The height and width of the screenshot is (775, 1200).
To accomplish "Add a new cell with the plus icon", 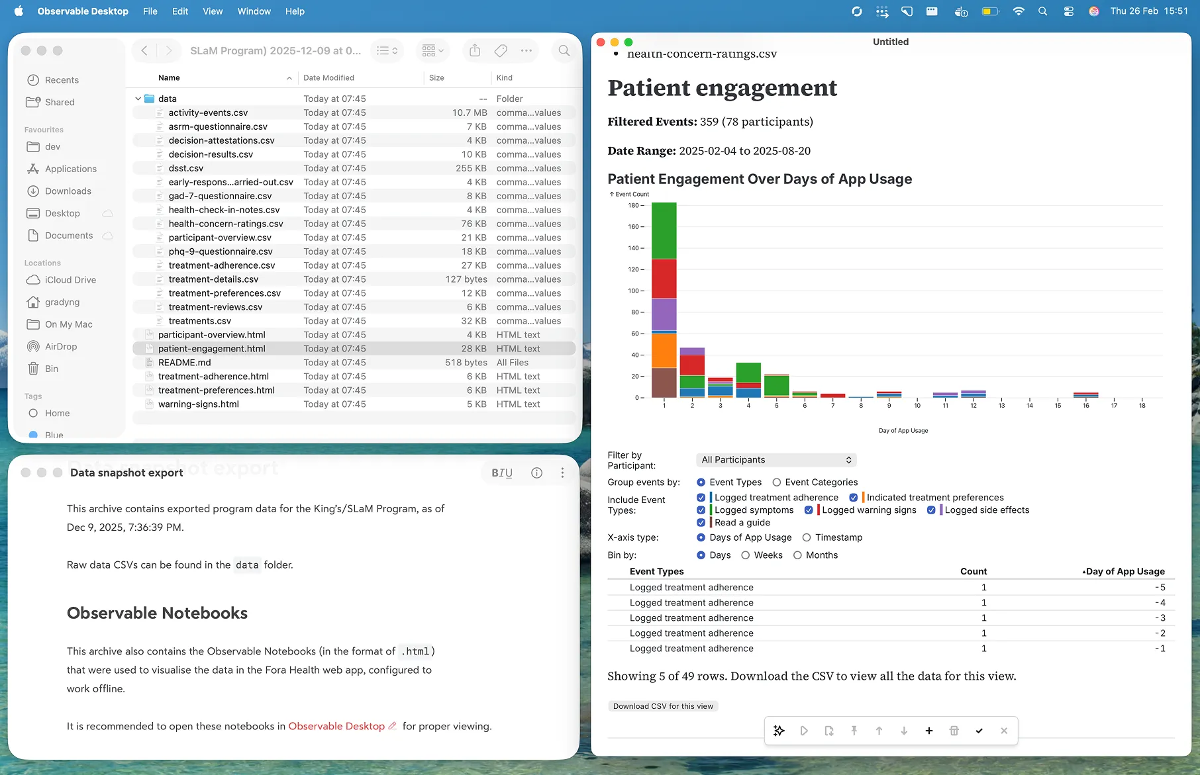I will [929, 731].
